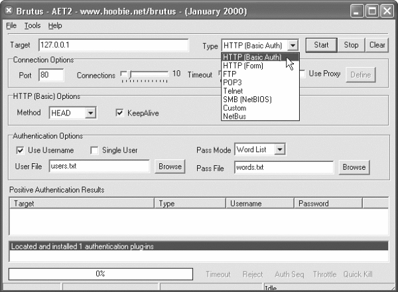
Task: Open the Help menu
Action: (55, 26)
